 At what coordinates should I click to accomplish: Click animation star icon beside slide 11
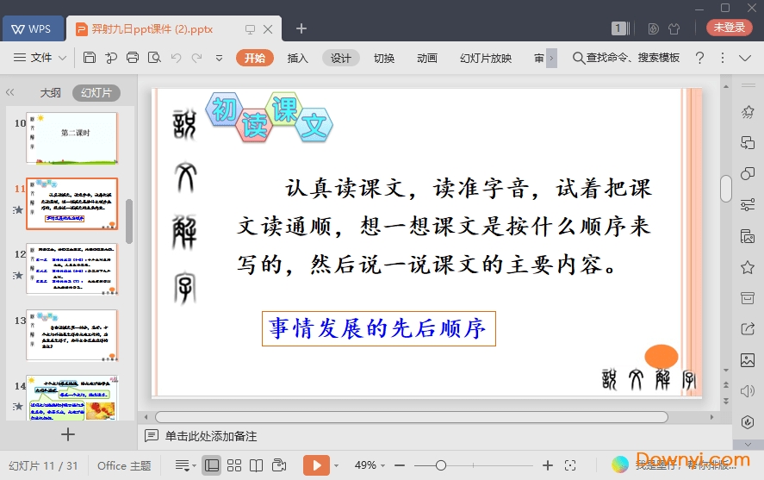(18, 210)
